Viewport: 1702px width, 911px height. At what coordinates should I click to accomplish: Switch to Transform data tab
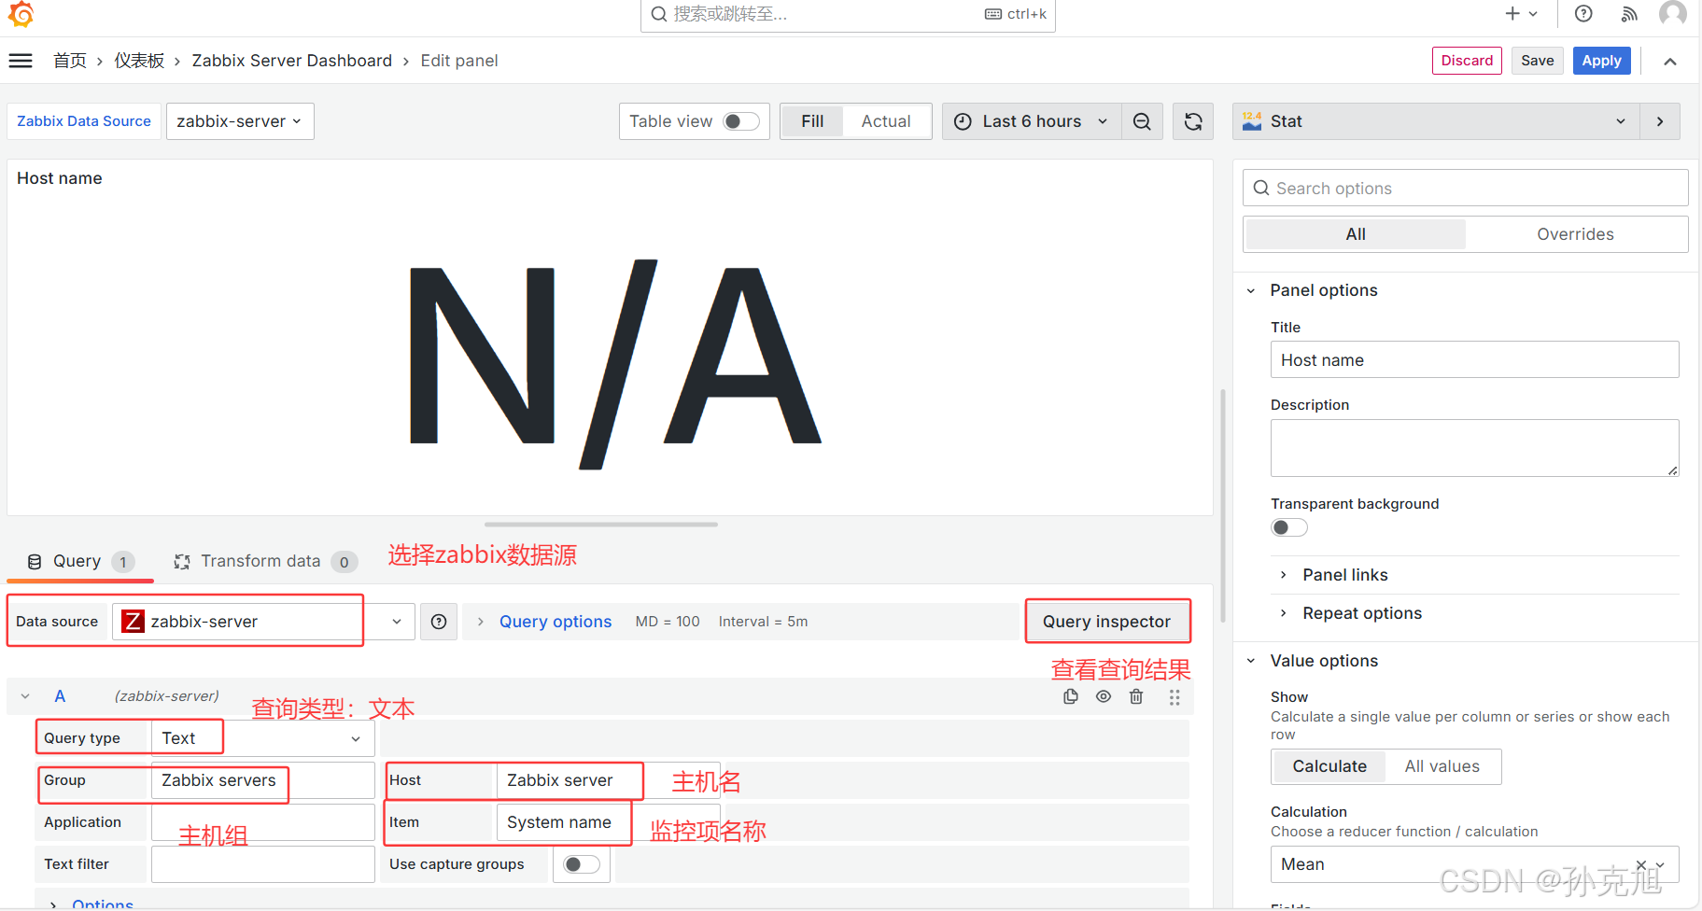(x=265, y=561)
